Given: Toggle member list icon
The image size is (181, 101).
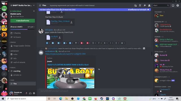Looking at the screenshot, I should tap(149, 5).
